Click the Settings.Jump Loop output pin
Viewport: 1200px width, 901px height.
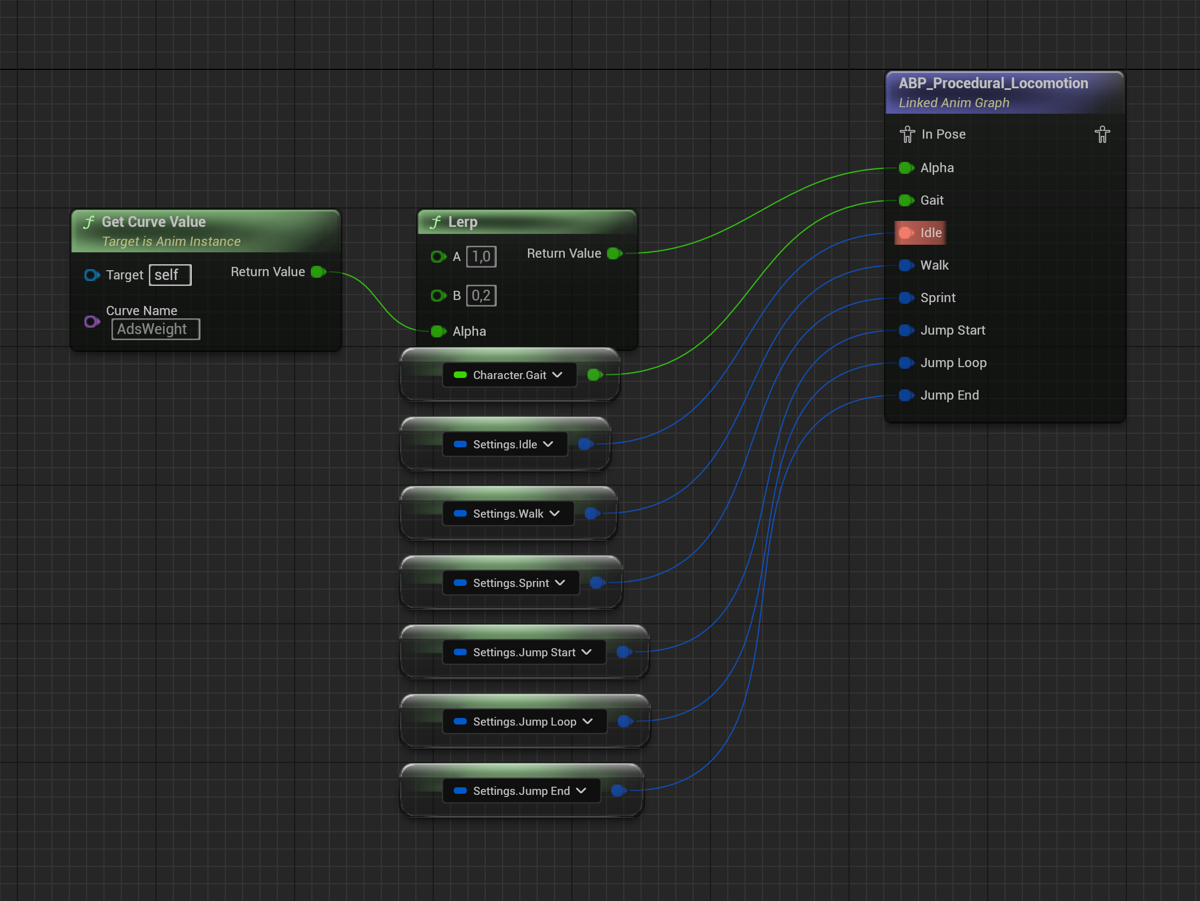(x=625, y=721)
